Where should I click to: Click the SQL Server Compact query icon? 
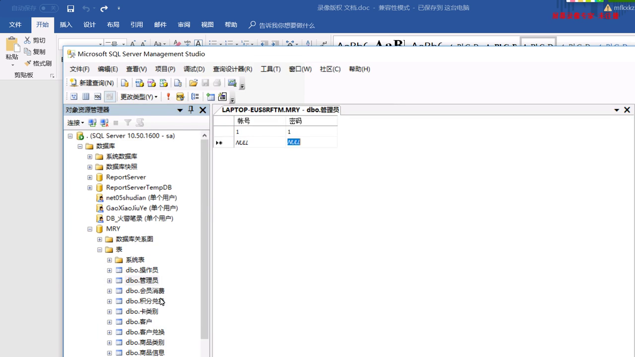click(178, 83)
